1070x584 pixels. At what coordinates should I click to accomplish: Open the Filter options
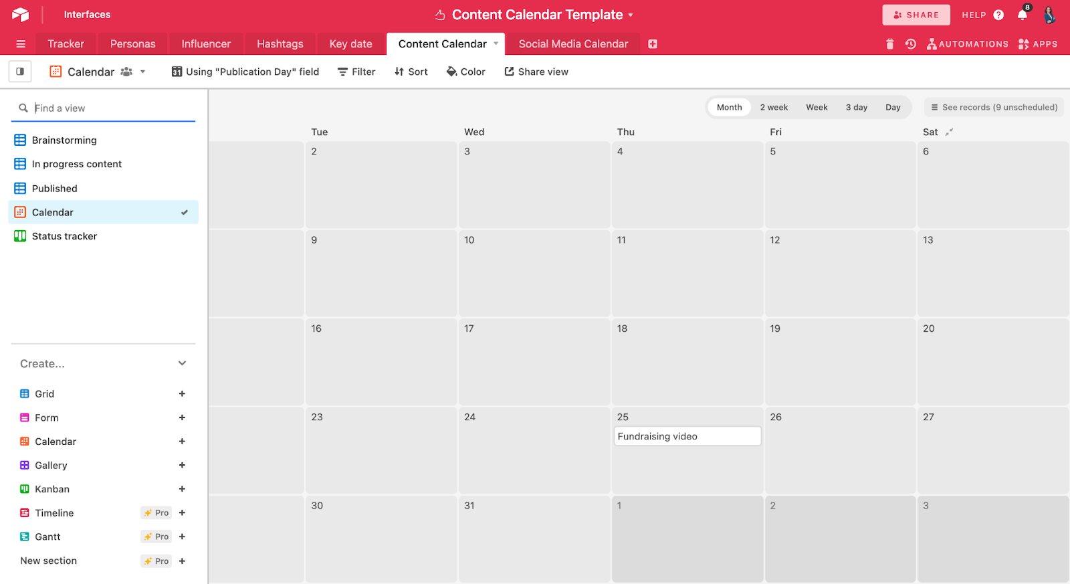[x=356, y=72]
